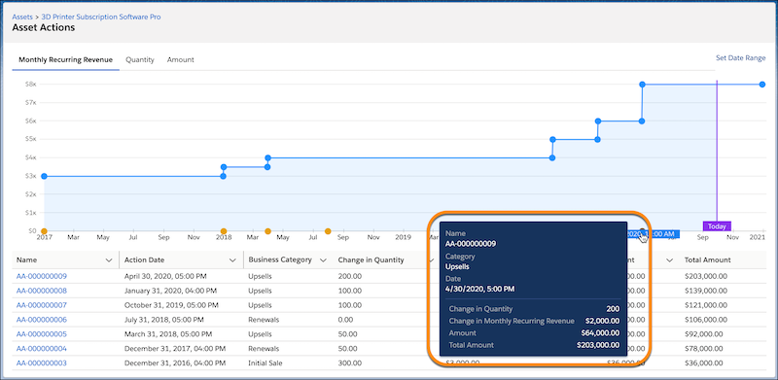
Task: Open asset action AA-000000004 link
Action: coord(42,348)
